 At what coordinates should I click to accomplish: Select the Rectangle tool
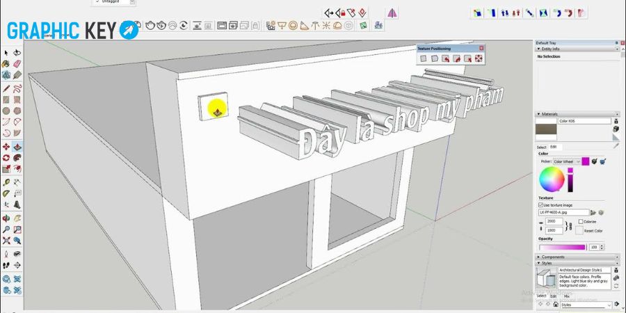6,99
